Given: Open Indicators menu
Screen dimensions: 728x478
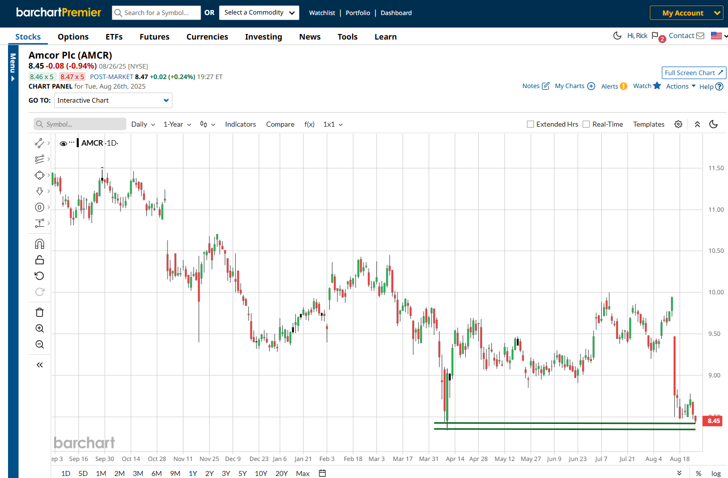Looking at the screenshot, I should click(240, 124).
